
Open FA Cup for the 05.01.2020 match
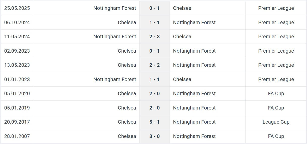pos(276,93)
